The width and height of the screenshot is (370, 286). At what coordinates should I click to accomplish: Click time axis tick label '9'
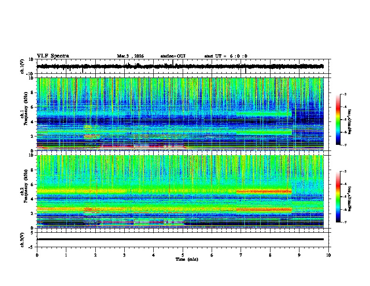click(299, 255)
